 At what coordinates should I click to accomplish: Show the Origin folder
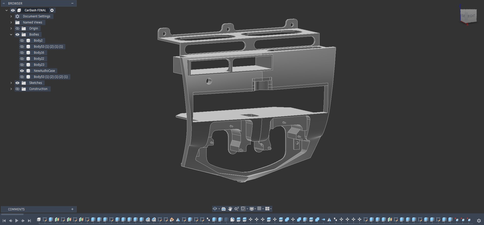coord(17,28)
